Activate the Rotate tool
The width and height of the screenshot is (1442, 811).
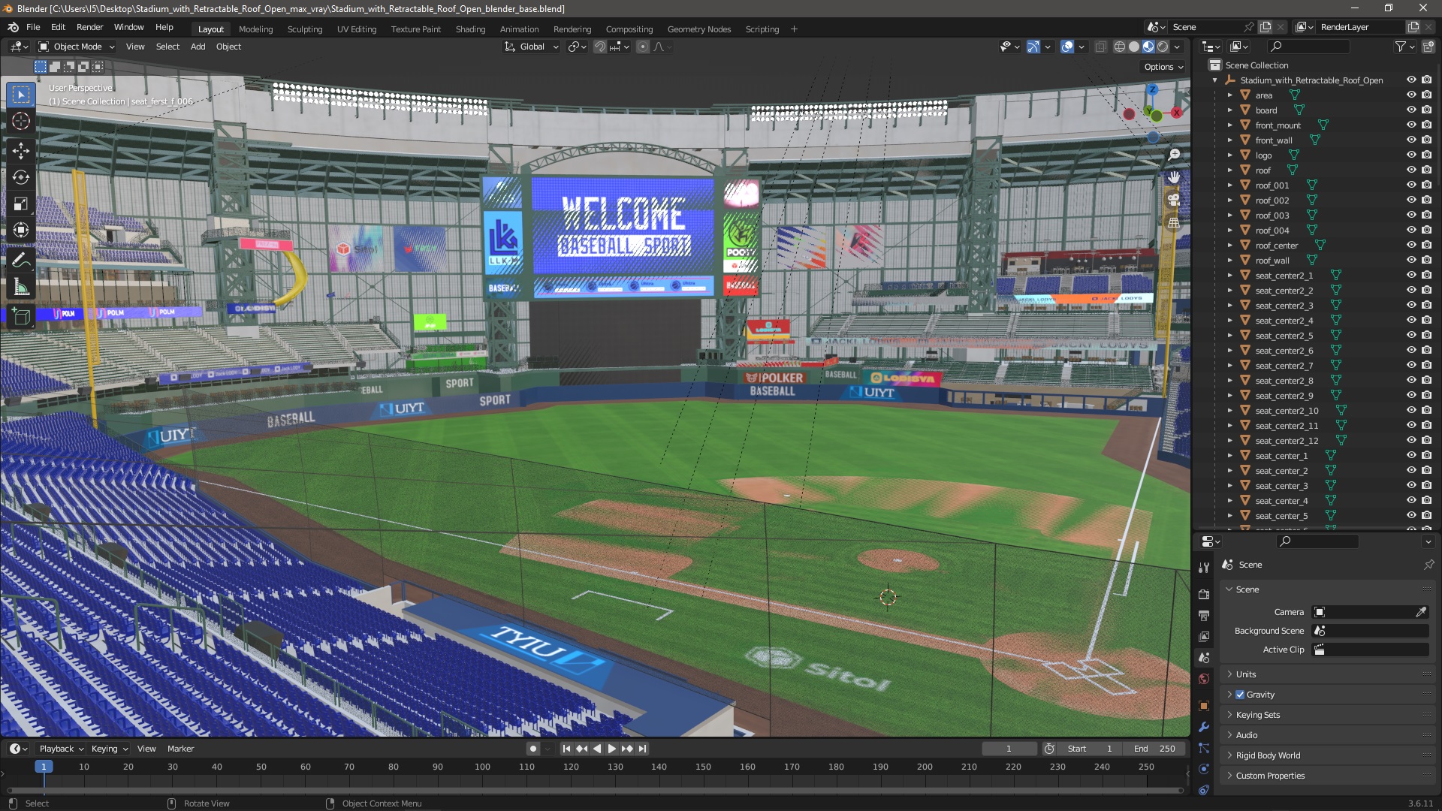(x=21, y=178)
